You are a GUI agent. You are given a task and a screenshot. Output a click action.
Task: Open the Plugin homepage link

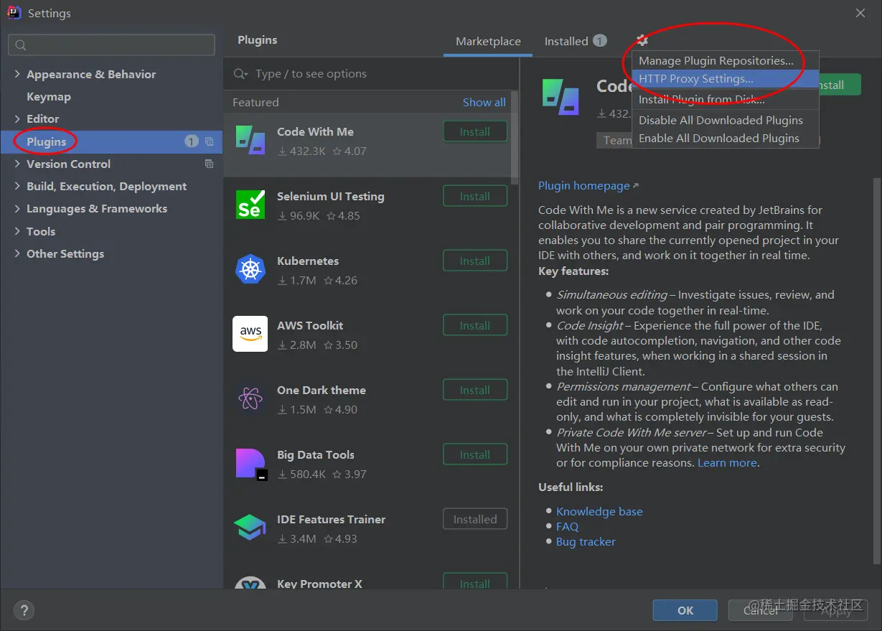584,186
